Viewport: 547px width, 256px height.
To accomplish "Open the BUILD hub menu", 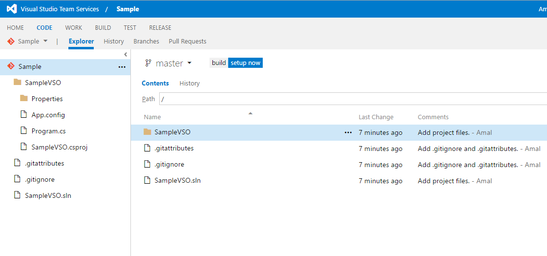I will 103,28.
